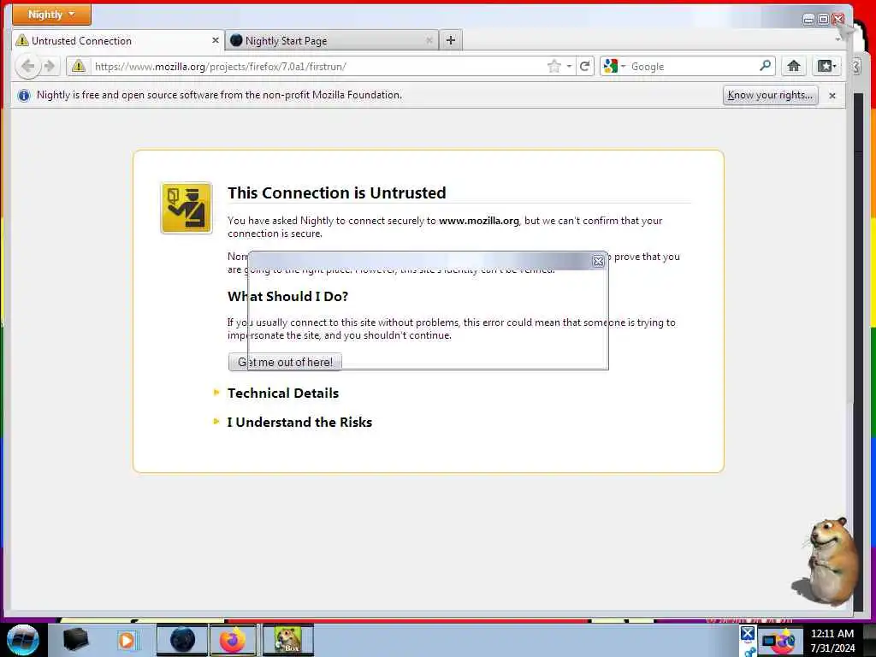Expand the Technical Details section

(282, 394)
